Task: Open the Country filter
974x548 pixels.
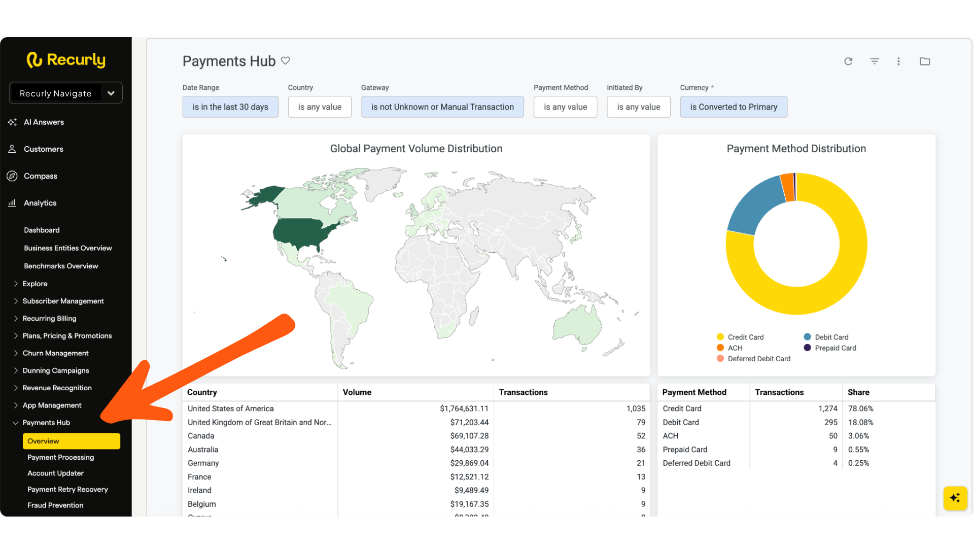Action: [x=320, y=107]
